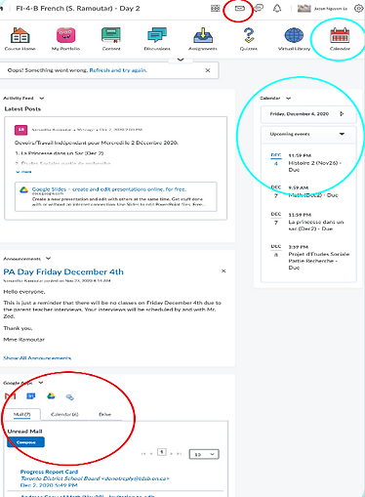The image size is (365, 497).
Task: Switch to the Drive tab
Action: (x=104, y=414)
